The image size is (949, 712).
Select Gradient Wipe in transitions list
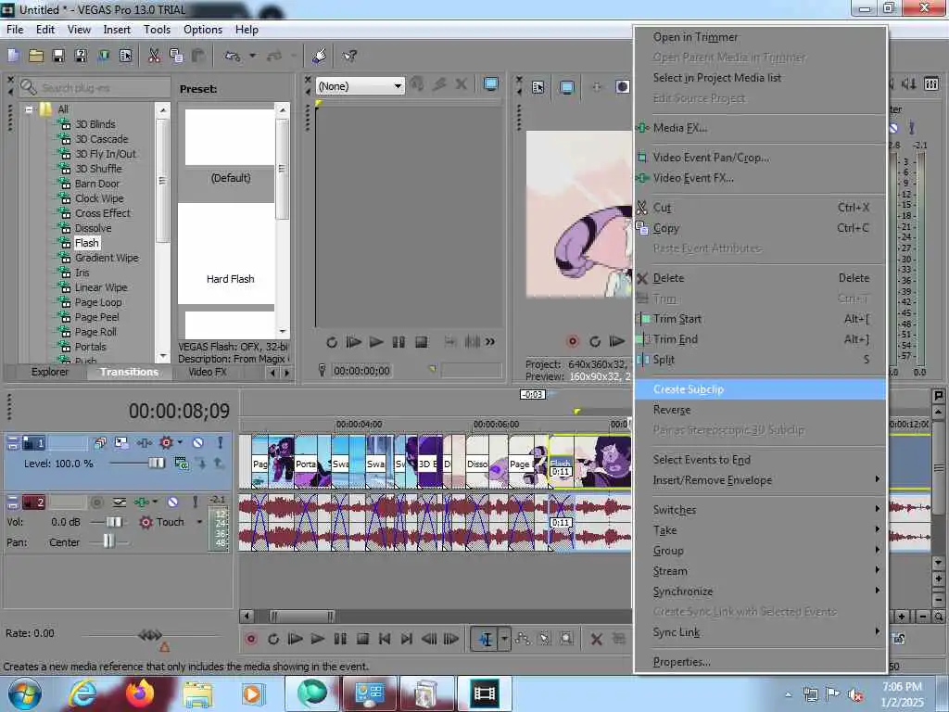pos(107,258)
